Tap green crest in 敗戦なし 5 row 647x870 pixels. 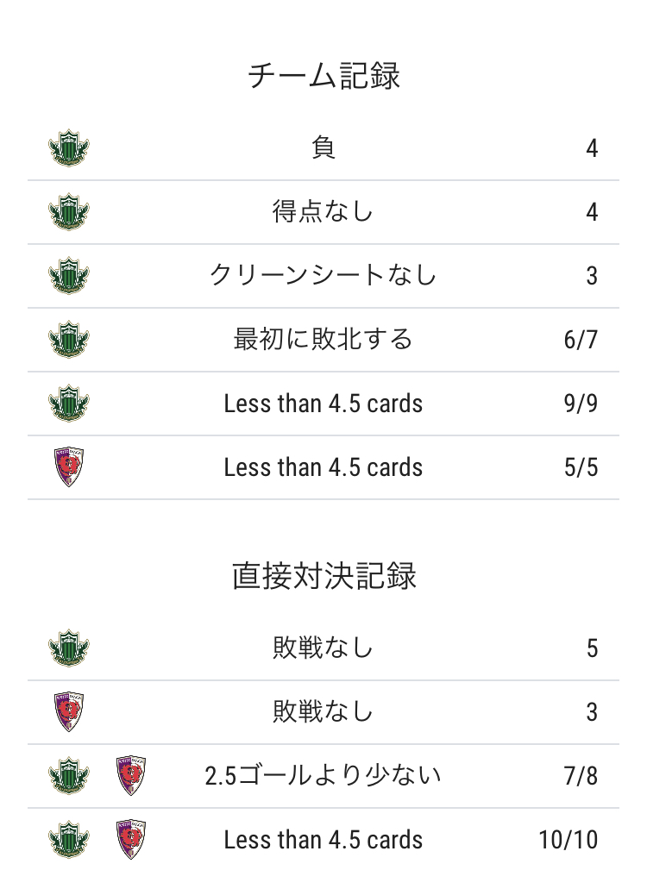pos(69,648)
